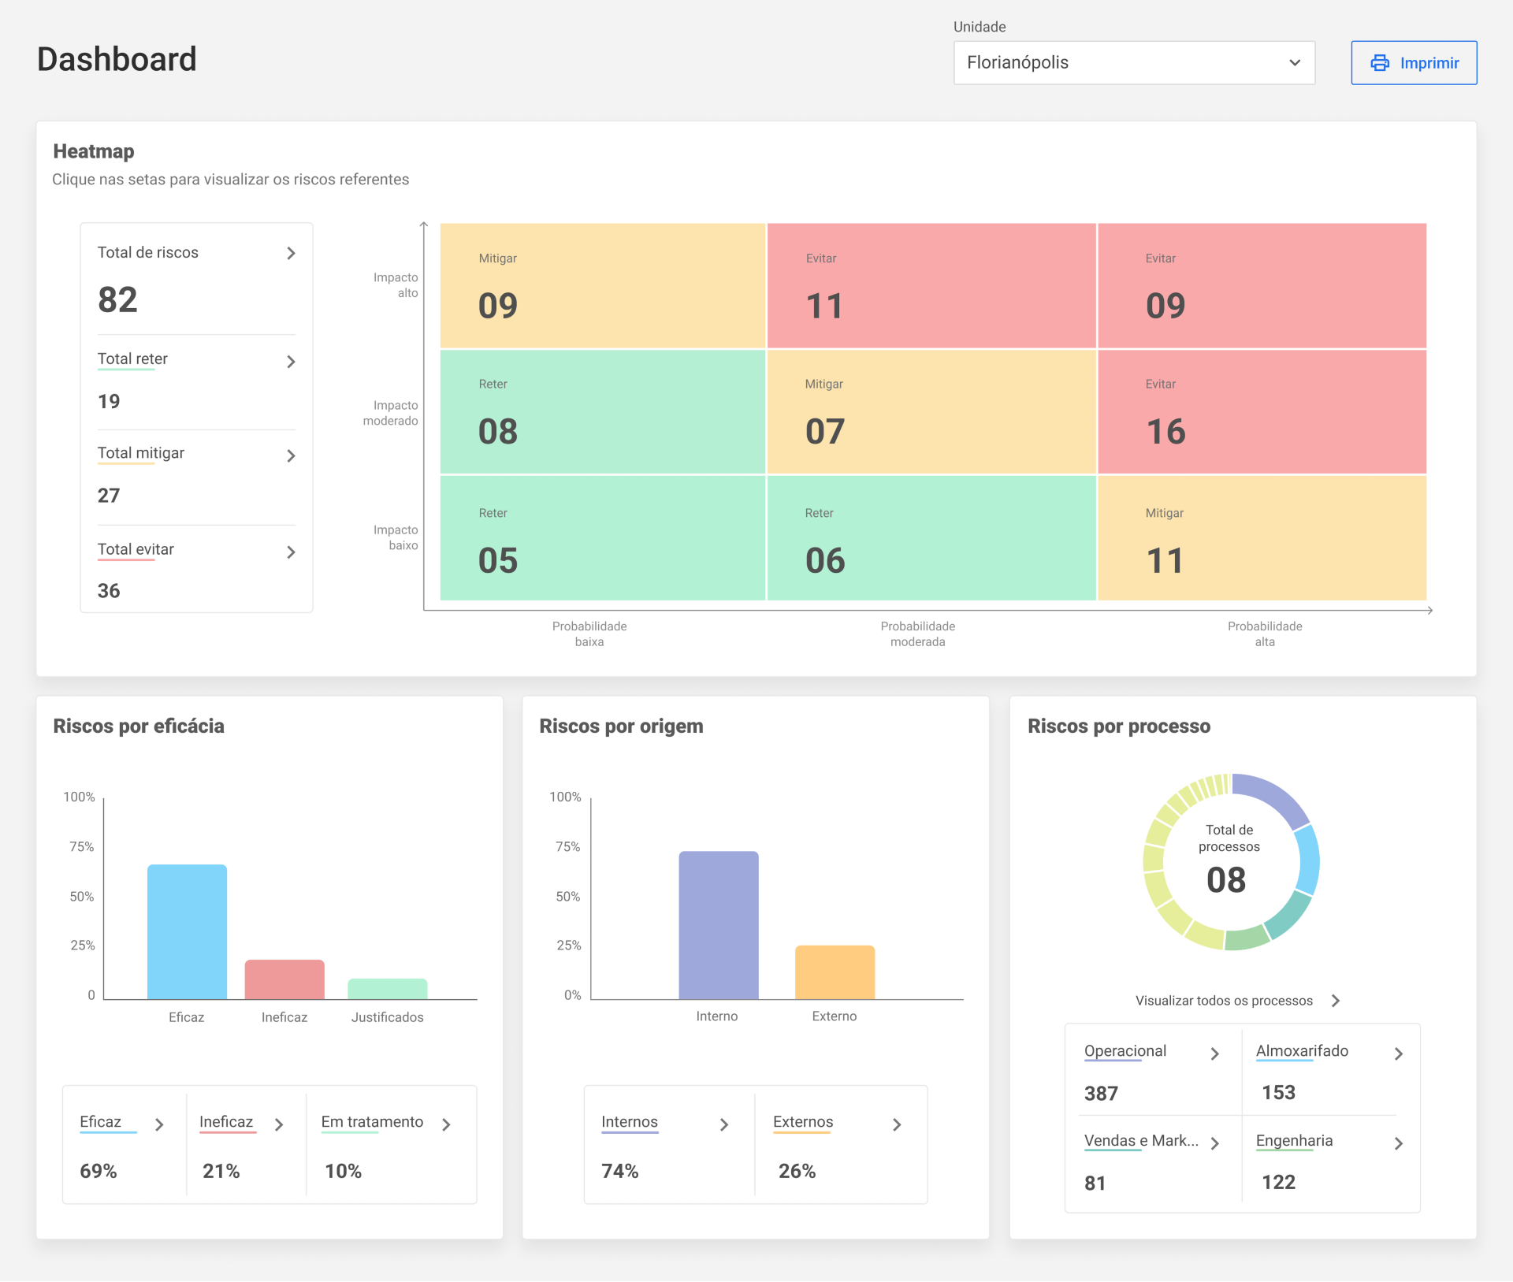This screenshot has height=1282, width=1513.
Task: Click arrow beside Total mitigar
Action: click(x=291, y=456)
